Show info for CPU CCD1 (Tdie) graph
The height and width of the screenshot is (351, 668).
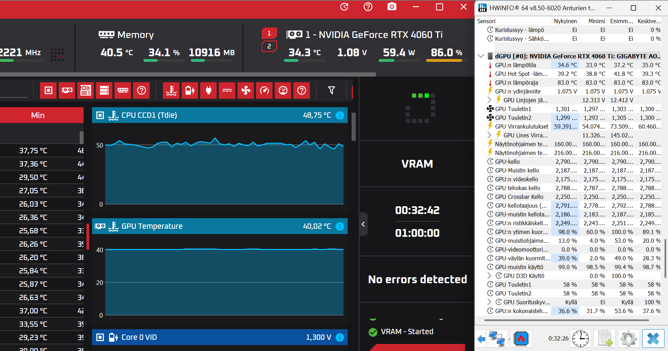pos(340,115)
